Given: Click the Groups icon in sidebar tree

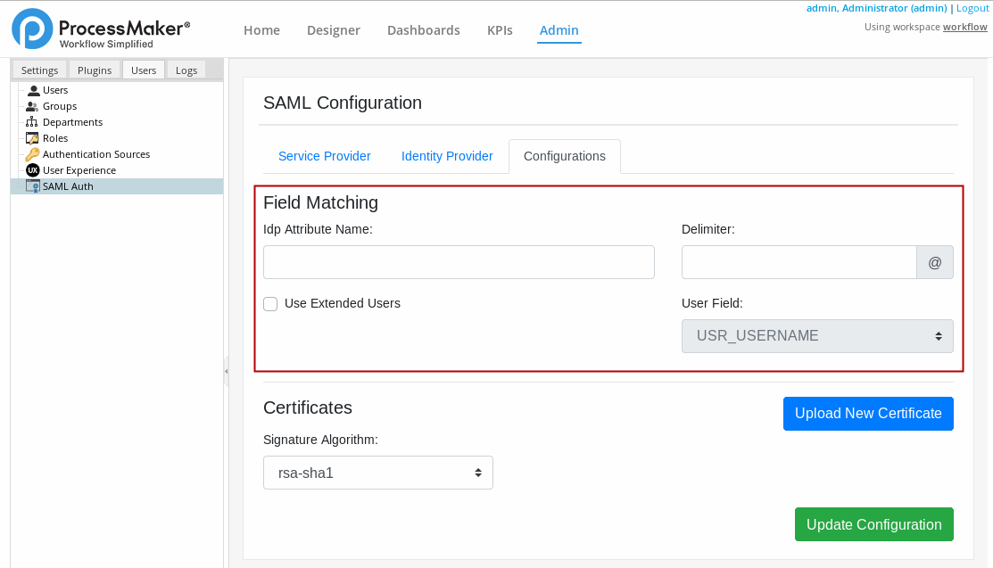Looking at the screenshot, I should [x=33, y=106].
